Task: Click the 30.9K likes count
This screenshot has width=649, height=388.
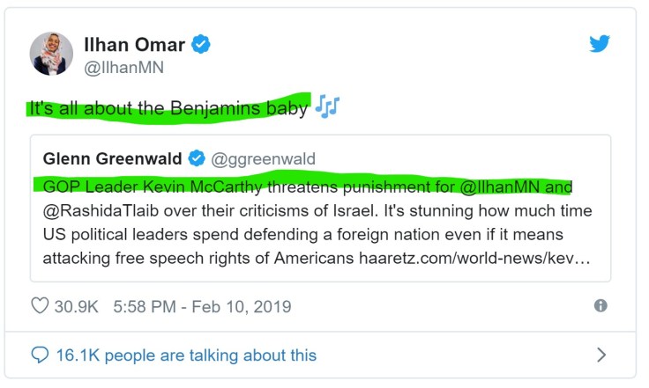Action: point(78,307)
